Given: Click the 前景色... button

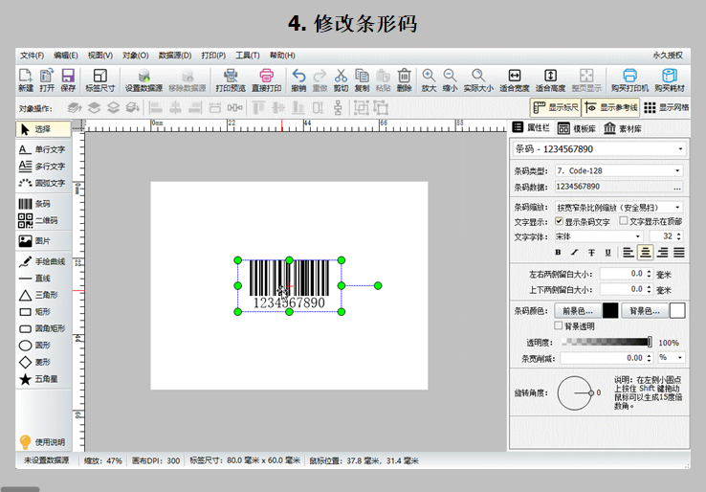Looking at the screenshot, I should [578, 311].
